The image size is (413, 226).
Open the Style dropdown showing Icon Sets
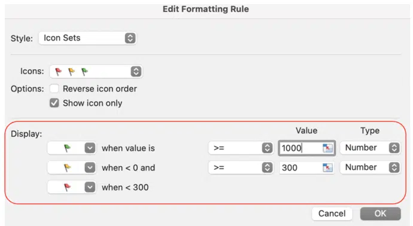click(87, 38)
